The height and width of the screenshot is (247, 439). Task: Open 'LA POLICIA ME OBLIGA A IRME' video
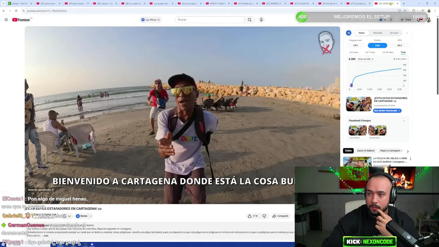[x=390, y=160]
